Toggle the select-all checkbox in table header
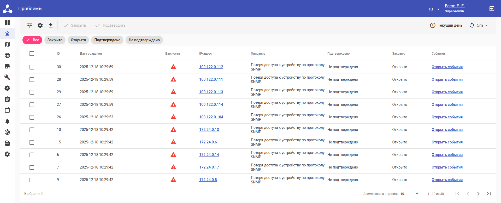This screenshot has width=501, height=203. coord(32,54)
